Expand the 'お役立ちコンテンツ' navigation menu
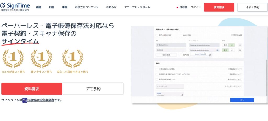 pos(87,7)
